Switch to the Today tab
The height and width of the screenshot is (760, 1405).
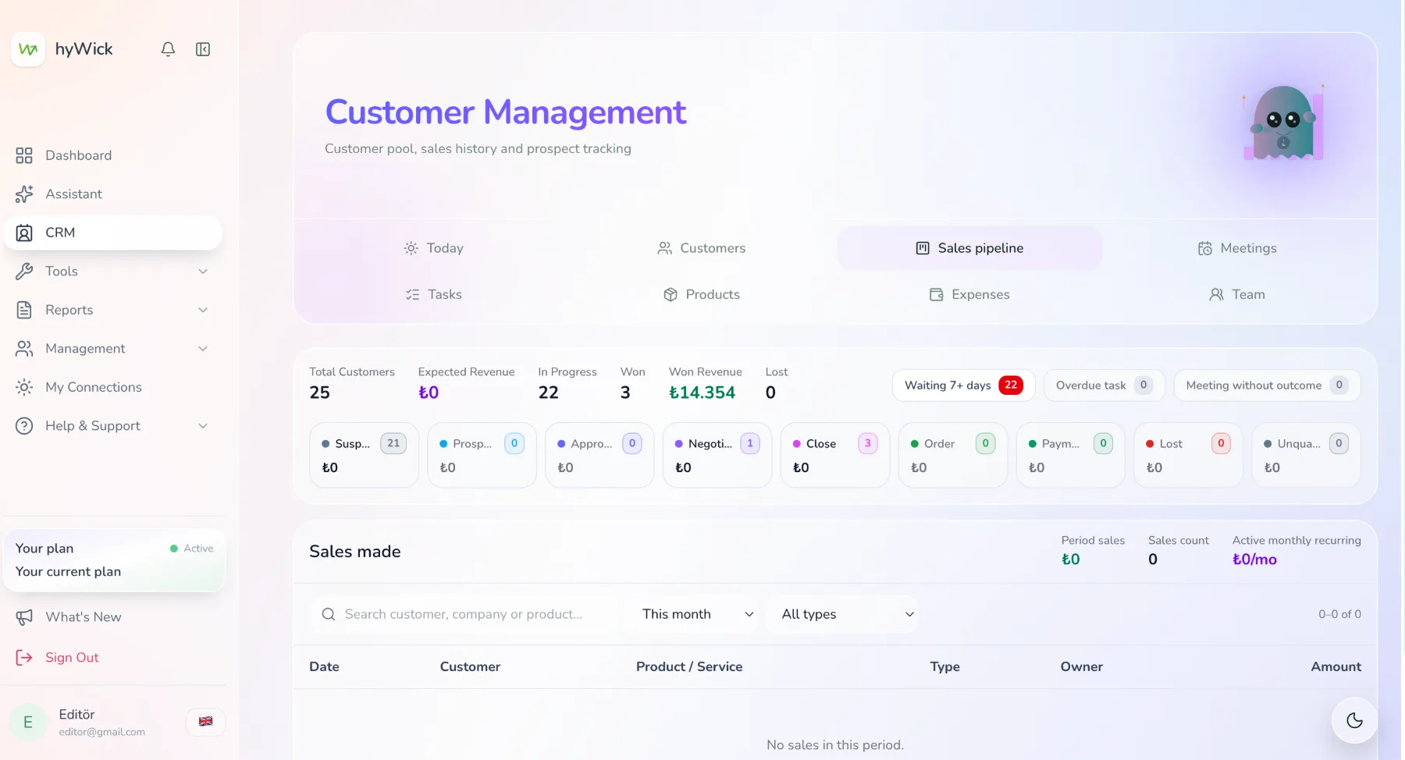tap(434, 248)
